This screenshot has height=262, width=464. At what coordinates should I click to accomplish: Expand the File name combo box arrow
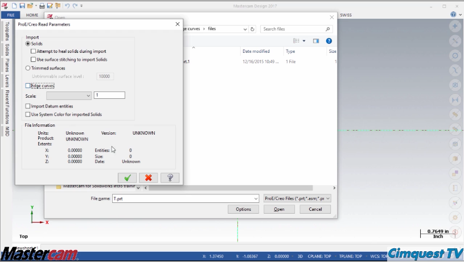point(256,198)
